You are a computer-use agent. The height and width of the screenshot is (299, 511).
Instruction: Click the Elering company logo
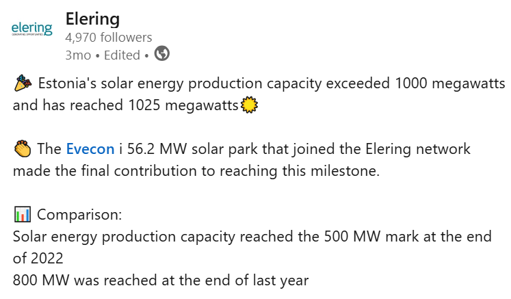point(32,29)
